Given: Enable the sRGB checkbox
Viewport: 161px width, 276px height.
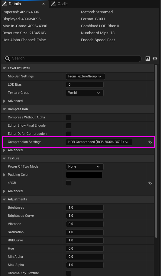Looking at the screenshot, I should click(x=69, y=183).
